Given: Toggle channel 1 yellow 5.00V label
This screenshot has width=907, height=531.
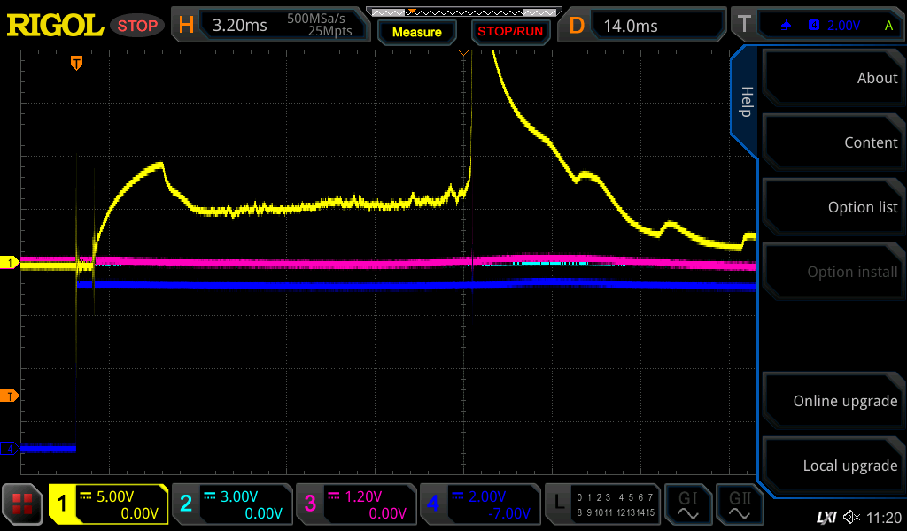Looking at the screenshot, I should point(108,504).
